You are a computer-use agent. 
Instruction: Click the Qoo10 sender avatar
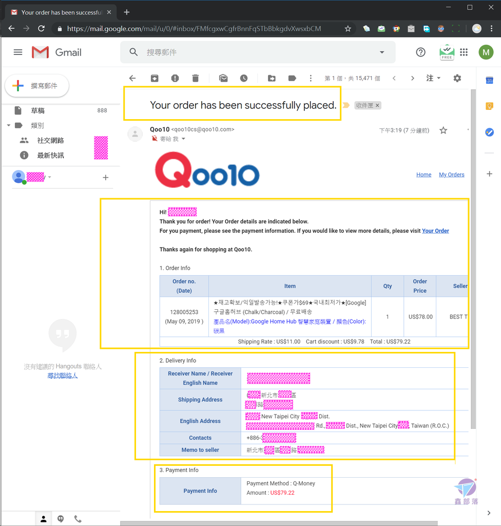tap(135, 134)
